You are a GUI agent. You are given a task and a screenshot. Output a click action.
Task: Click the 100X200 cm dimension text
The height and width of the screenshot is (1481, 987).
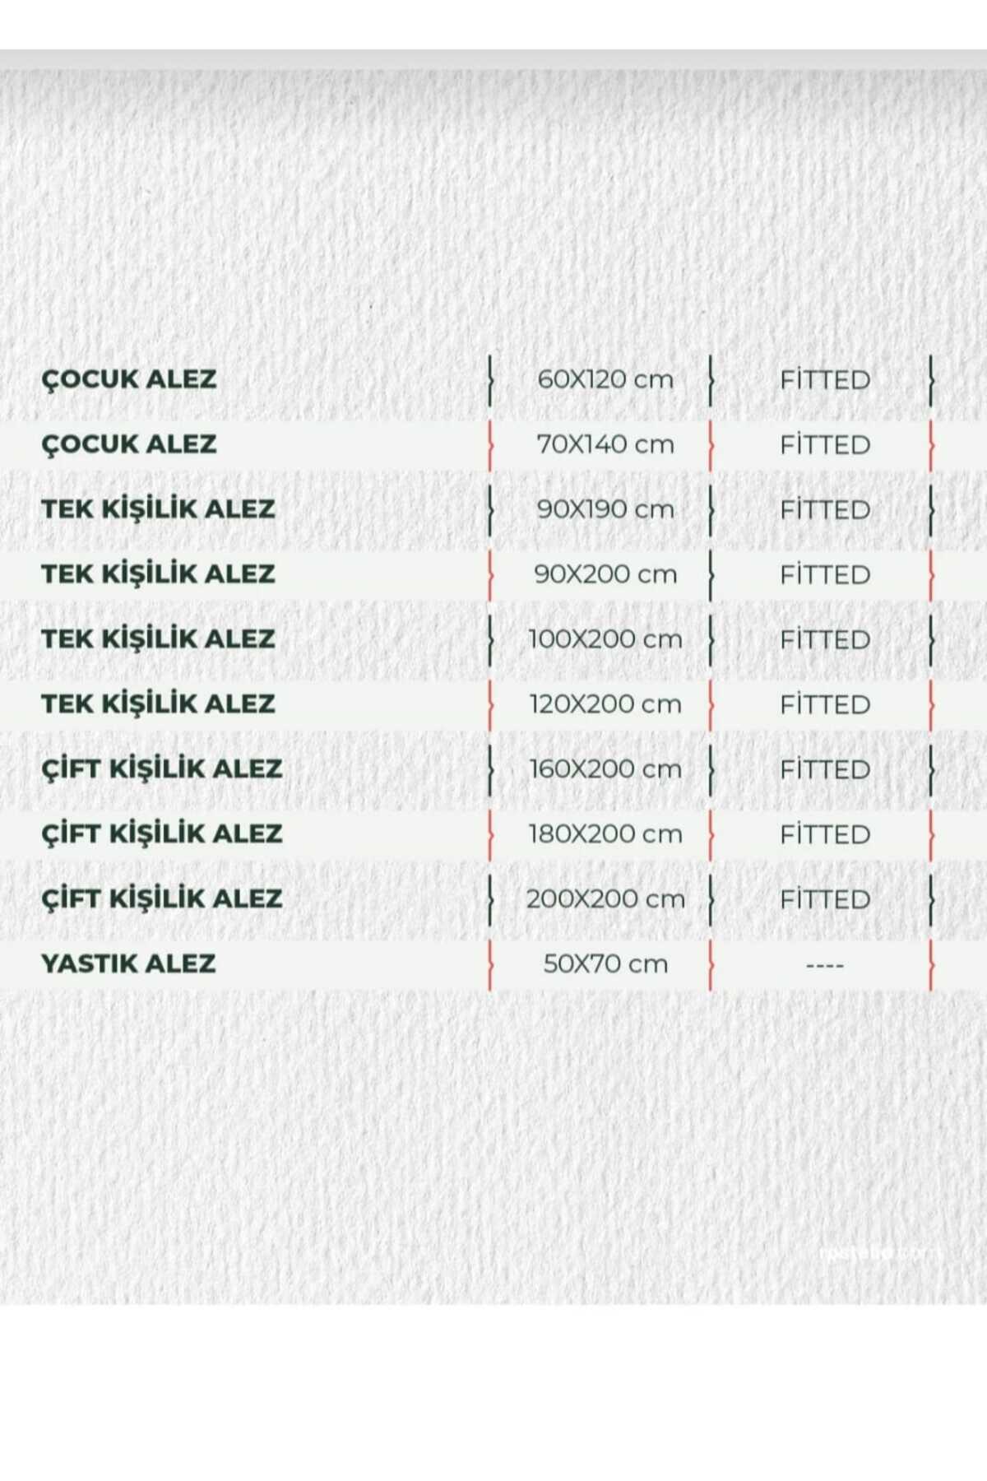click(605, 639)
